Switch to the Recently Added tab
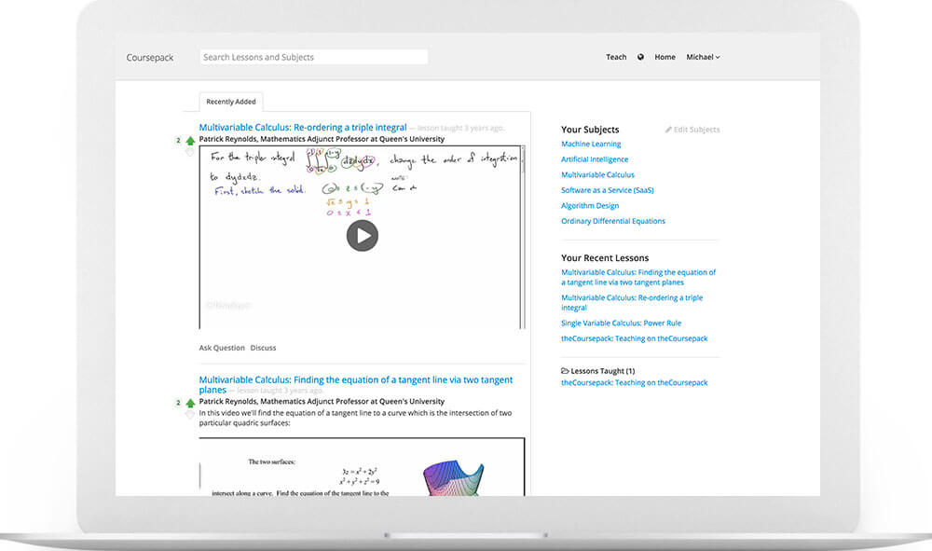This screenshot has height=551, width=932. [230, 101]
